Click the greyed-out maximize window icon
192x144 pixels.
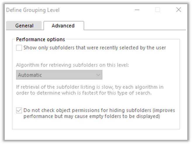tap(158, 10)
